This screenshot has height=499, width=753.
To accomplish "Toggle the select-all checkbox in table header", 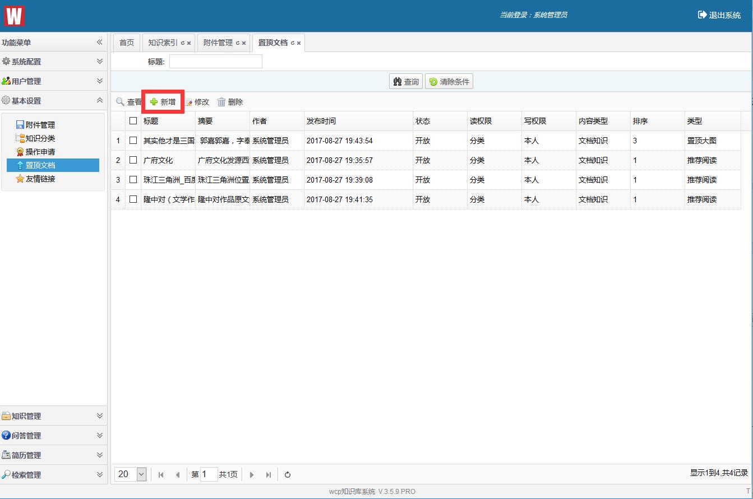I will tap(133, 120).
